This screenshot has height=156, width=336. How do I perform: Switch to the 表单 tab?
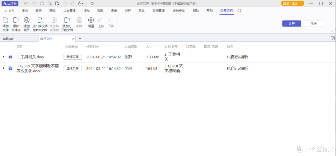pyautogui.click(x=114, y=11)
